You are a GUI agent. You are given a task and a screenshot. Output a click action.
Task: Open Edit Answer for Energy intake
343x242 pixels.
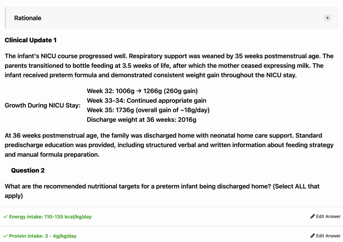click(325, 216)
